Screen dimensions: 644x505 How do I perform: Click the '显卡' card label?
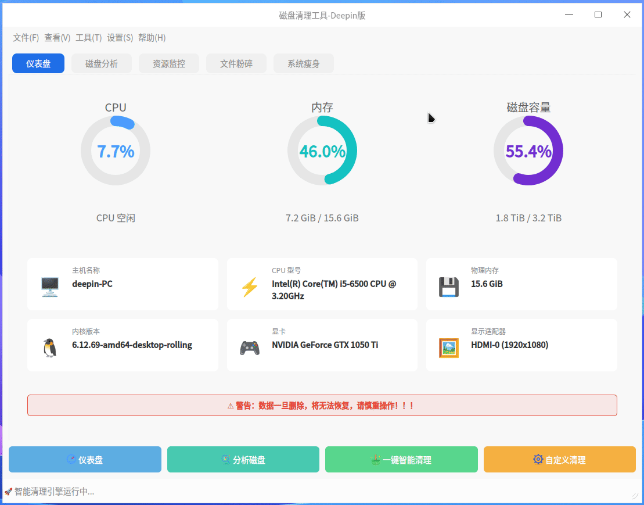pyautogui.click(x=279, y=331)
